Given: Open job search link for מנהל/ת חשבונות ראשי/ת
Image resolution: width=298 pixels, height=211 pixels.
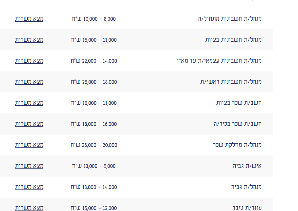Looking at the screenshot, I should click(29, 82).
